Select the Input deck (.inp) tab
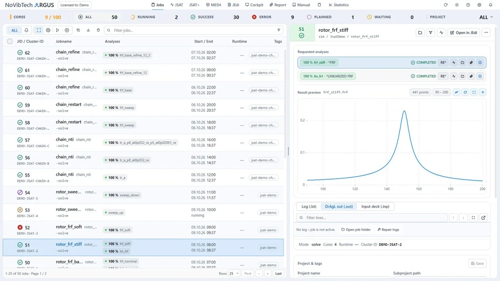 [x=375, y=207]
